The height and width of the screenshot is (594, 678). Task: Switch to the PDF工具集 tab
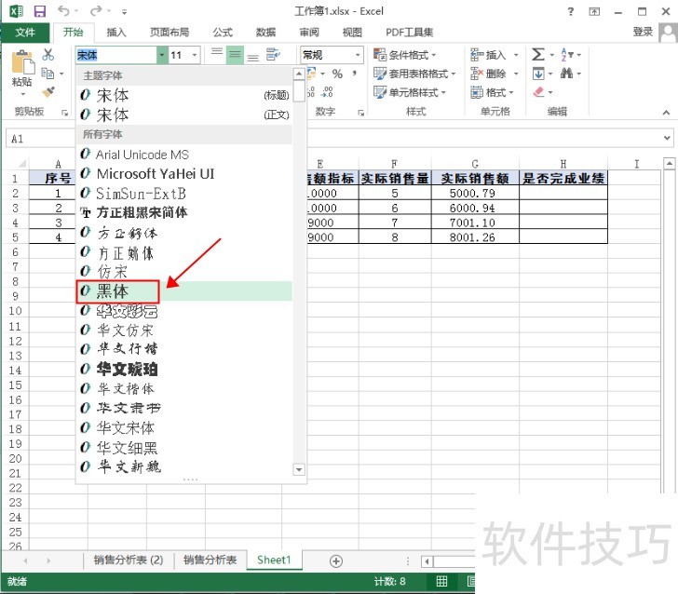click(x=409, y=33)
